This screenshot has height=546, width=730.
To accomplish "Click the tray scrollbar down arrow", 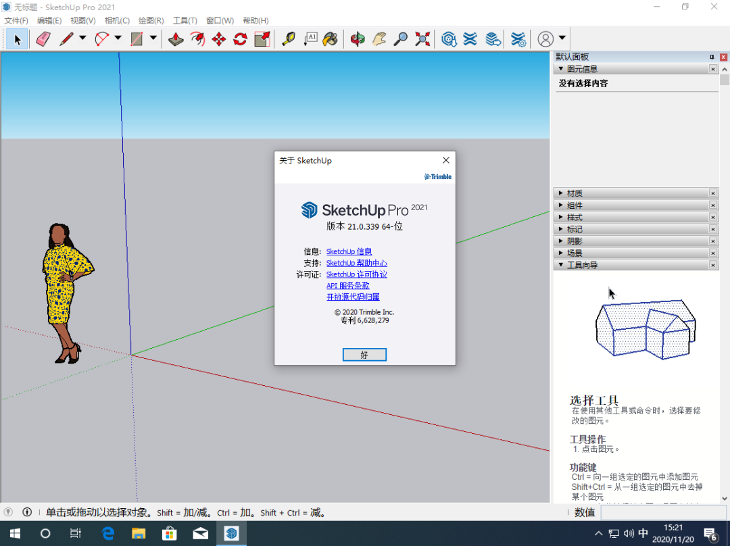I will [725, 499].
